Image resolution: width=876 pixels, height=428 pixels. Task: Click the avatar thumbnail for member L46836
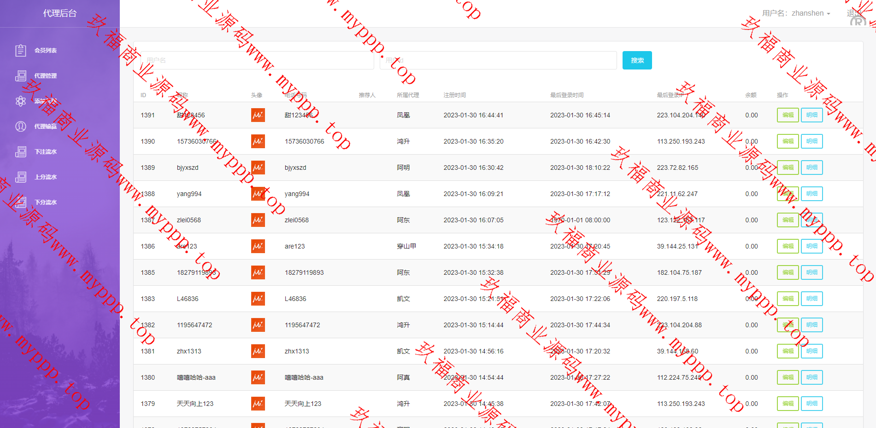258,299
